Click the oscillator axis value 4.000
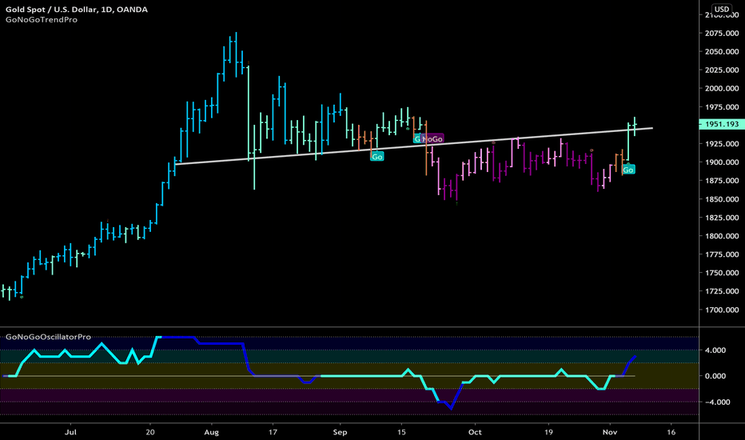 (715, 350)
